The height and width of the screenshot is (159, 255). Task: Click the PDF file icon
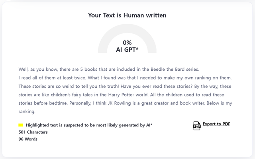tap(196, 125)
